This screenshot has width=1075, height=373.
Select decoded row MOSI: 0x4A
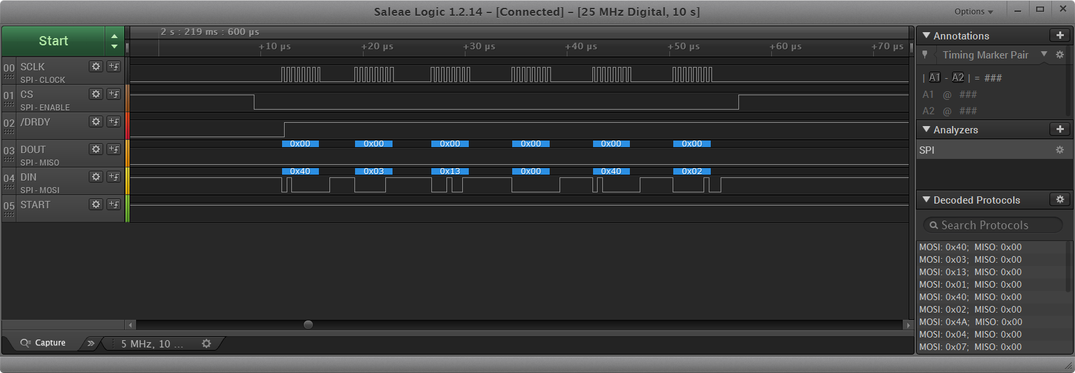(x=970, y=322)
